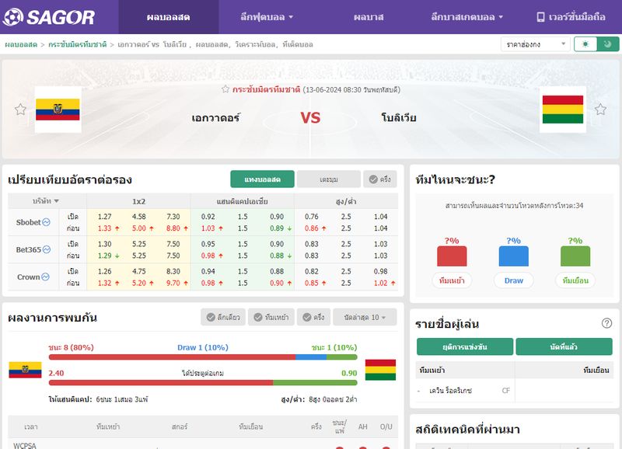Open Bet365 odds trend chart icon
Image resolution: width=622 pixels, height=449 pixels.
pos(47,249)
